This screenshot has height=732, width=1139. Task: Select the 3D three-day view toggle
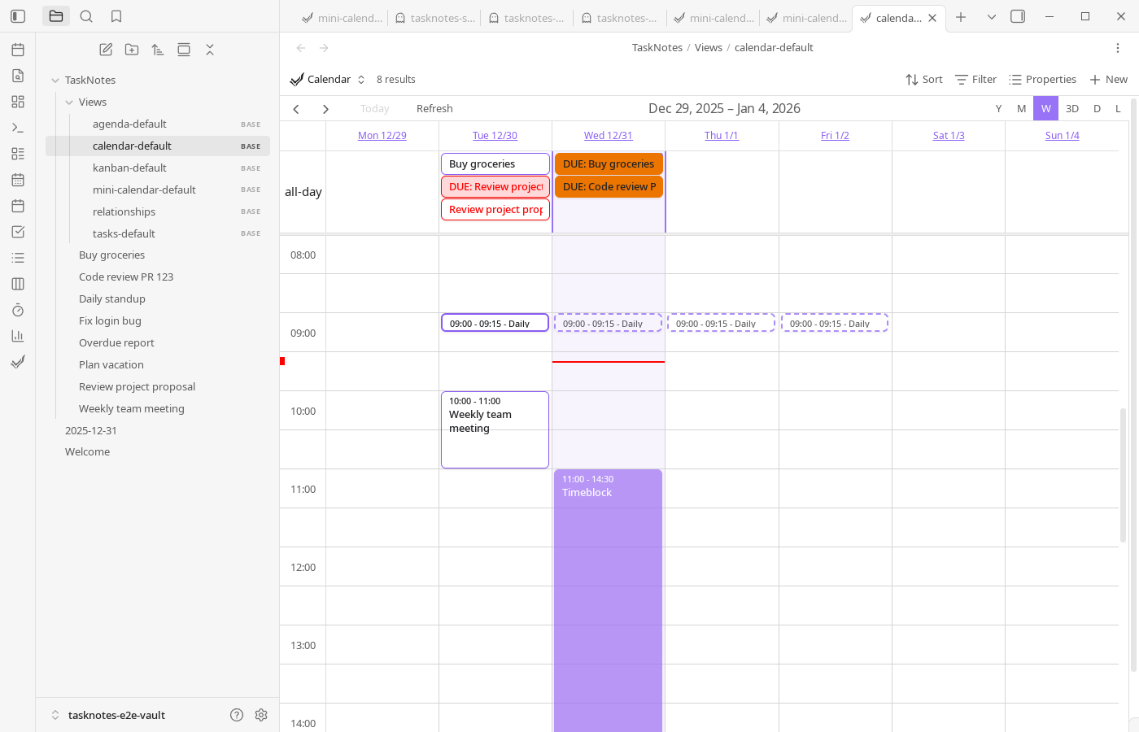(x=1072, y=109)
